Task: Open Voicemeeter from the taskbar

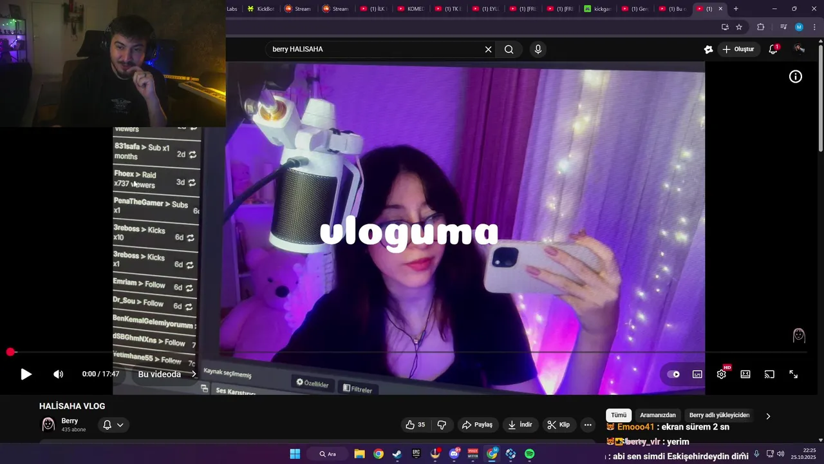Action: (x=473, y=454)
